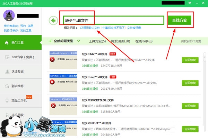Click the 缺少XINPUT**.dll文件 result title

tap(97, 123)
